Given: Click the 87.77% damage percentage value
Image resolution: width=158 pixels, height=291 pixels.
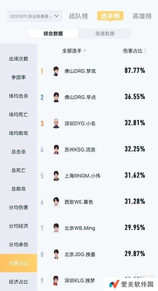Looking at the screenshot, I should [135, 71].
